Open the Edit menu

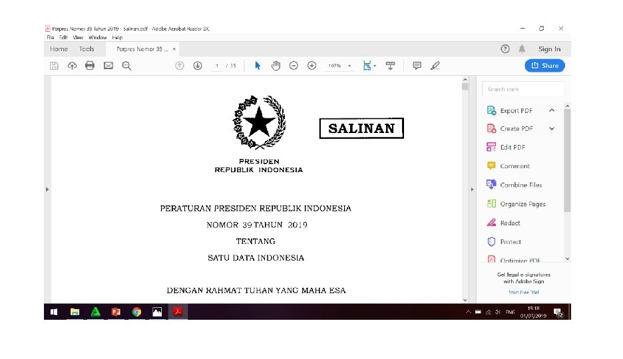(63, 37)
